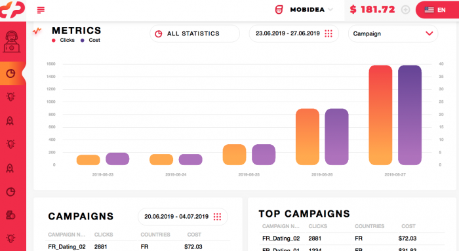Open the hamburger menu icon
Image resolution: width=459 pixels, height=251 pixels.
click(41, 10)
